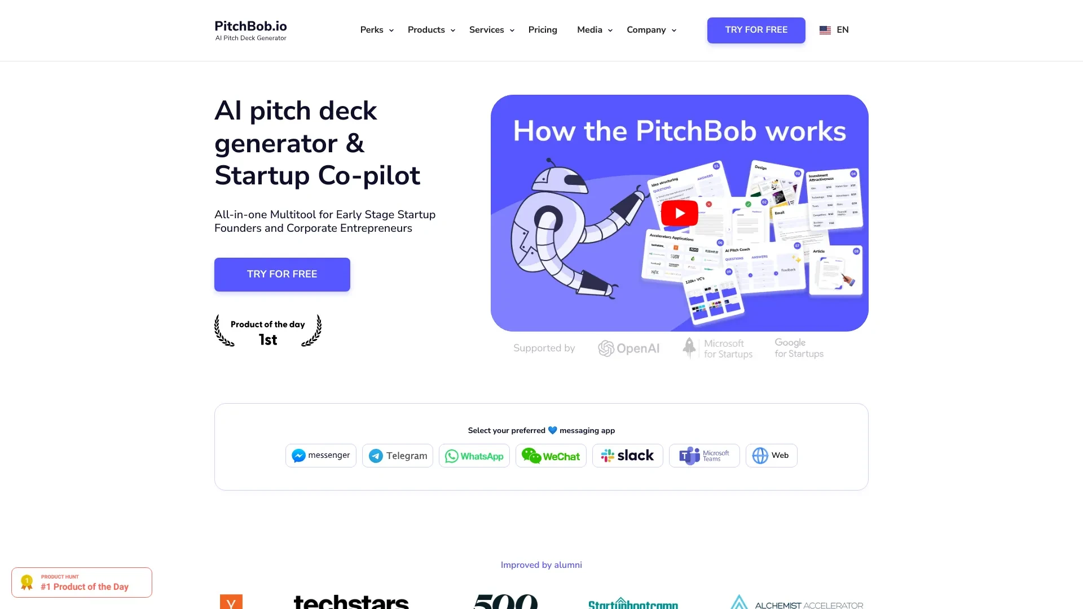1083x609 pixels.
Task: Select the Telegram messaging app
Action: 398,455
